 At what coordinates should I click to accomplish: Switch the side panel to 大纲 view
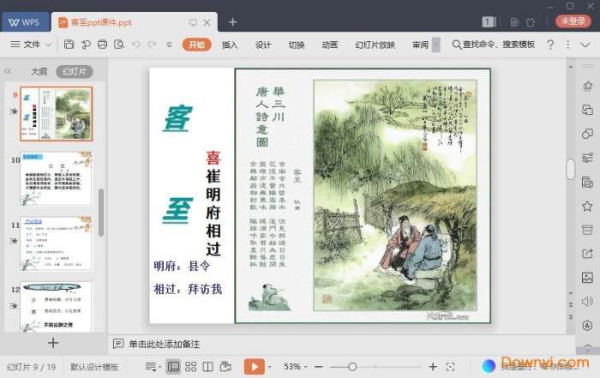tap(39, 71)
